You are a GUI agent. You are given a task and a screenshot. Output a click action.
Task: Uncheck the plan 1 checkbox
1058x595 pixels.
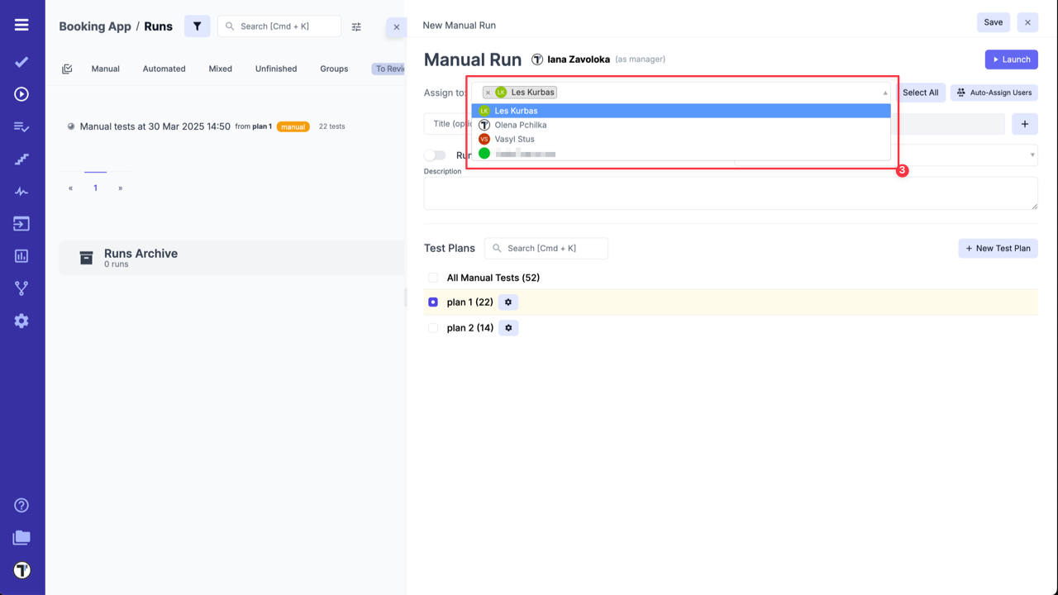(x=433, y=302)
